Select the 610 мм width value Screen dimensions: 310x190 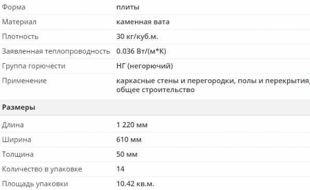129,140
